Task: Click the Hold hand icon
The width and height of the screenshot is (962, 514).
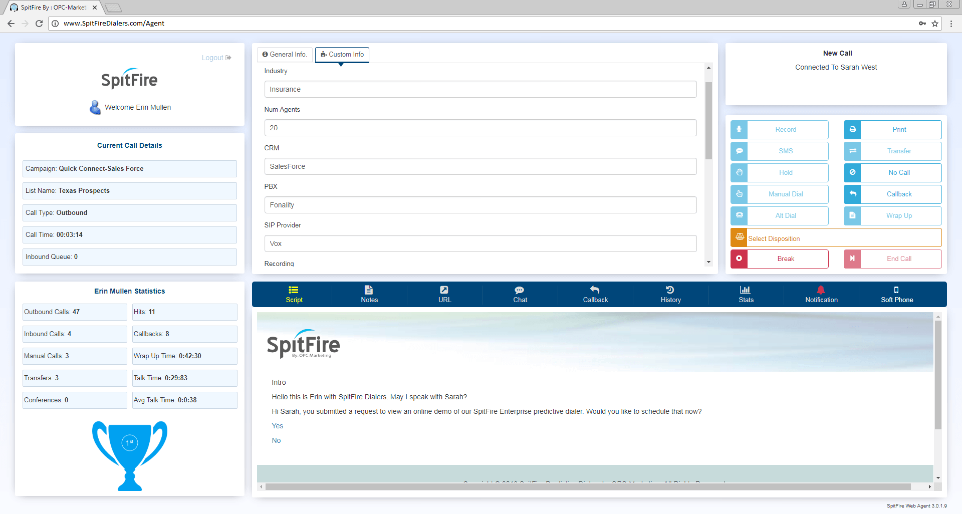Action: 739,172
